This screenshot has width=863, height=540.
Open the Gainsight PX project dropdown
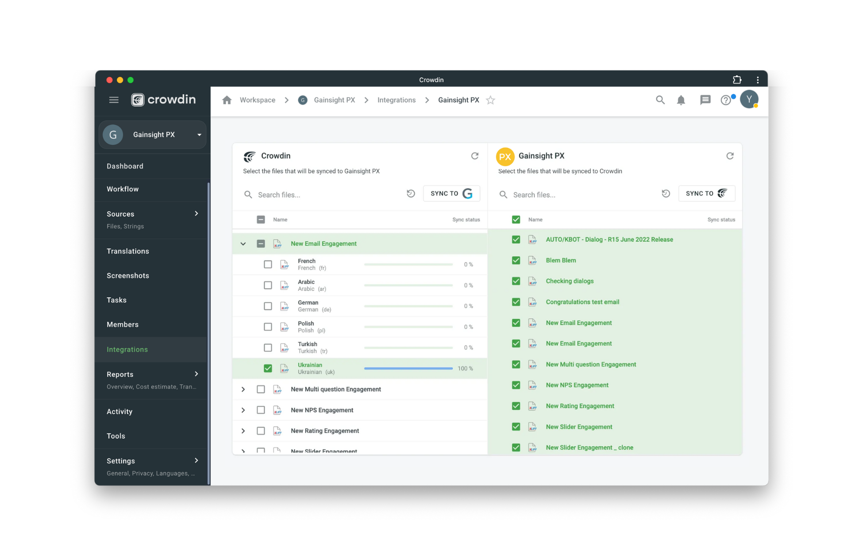click(x=153, y=135)
